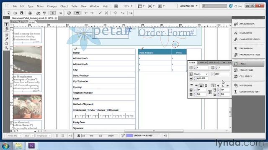Increment the top cell inset stepper

point(195,89)
